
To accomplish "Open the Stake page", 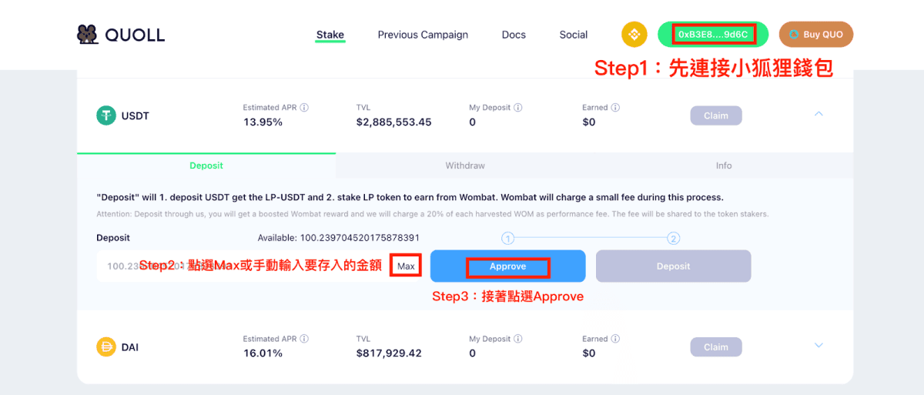I will coord(330,35).
